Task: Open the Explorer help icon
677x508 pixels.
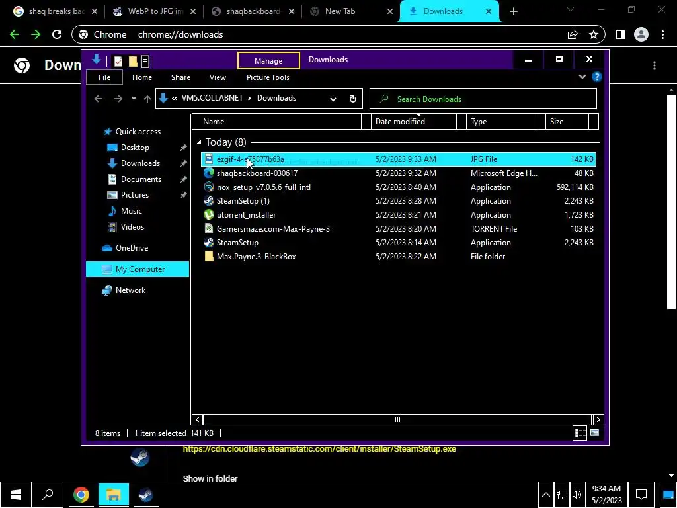Action: (597, 77)
